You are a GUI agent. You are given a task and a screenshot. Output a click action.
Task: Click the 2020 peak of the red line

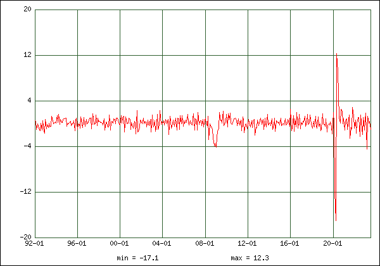(x=337, y=54)
